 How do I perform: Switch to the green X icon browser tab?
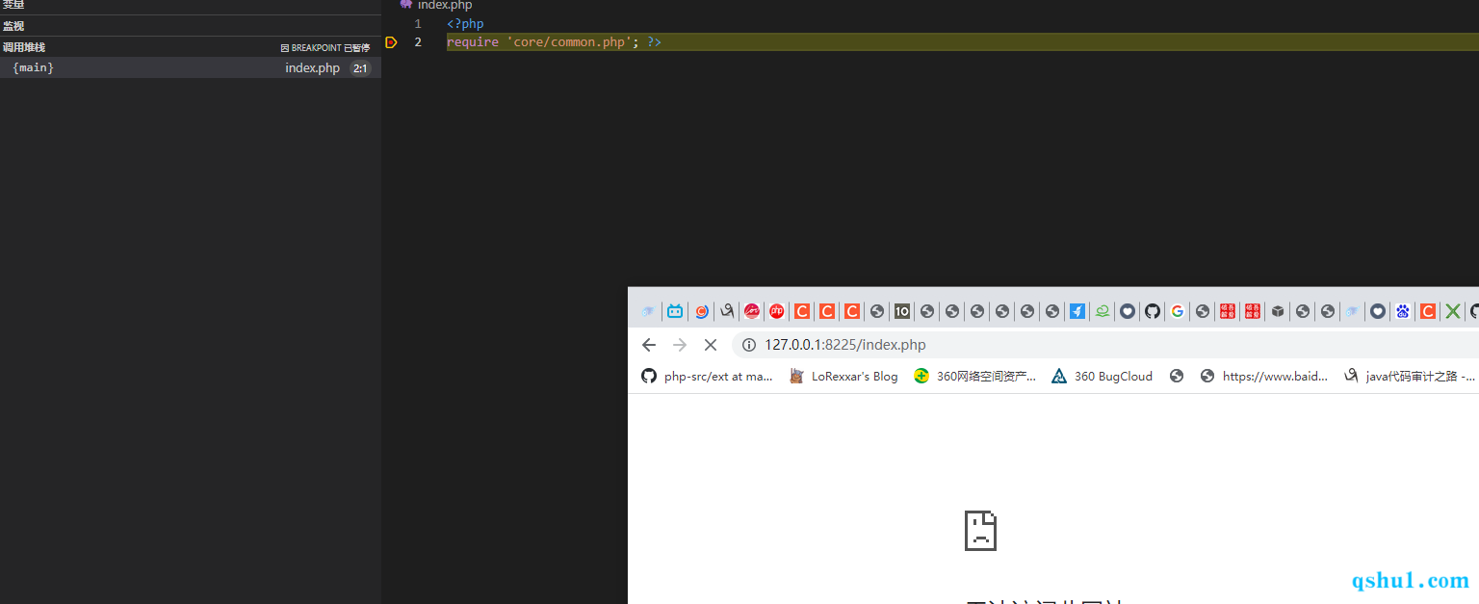(x=1453, y=311)
